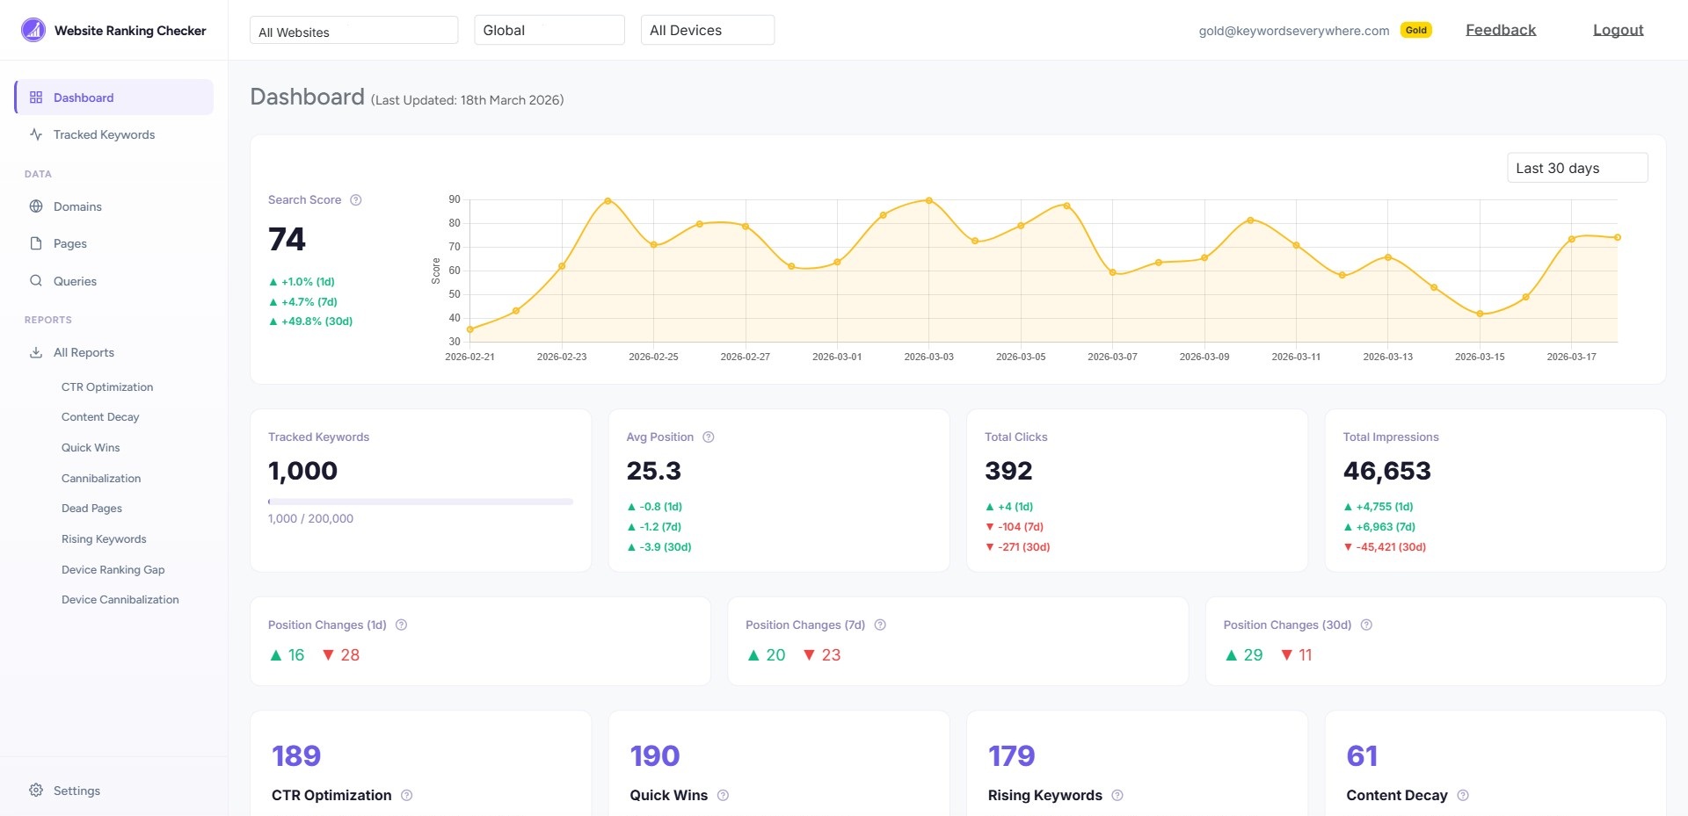Open the Last 30 days selector
Image resolution: width=1688 pixels, height=816 pixels.
[x=1576, y=167]
